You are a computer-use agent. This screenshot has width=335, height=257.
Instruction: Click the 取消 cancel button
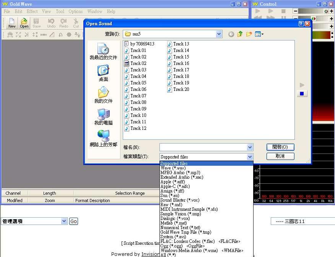[280, 156]
